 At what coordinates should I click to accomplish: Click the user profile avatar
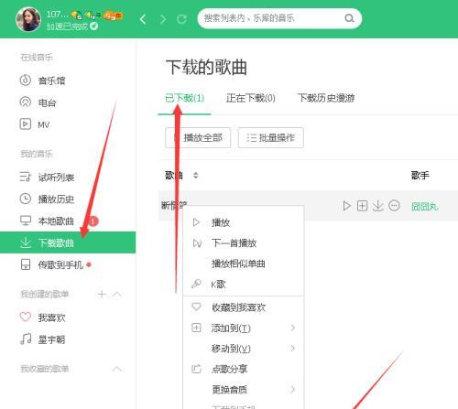tap(28, 19)
